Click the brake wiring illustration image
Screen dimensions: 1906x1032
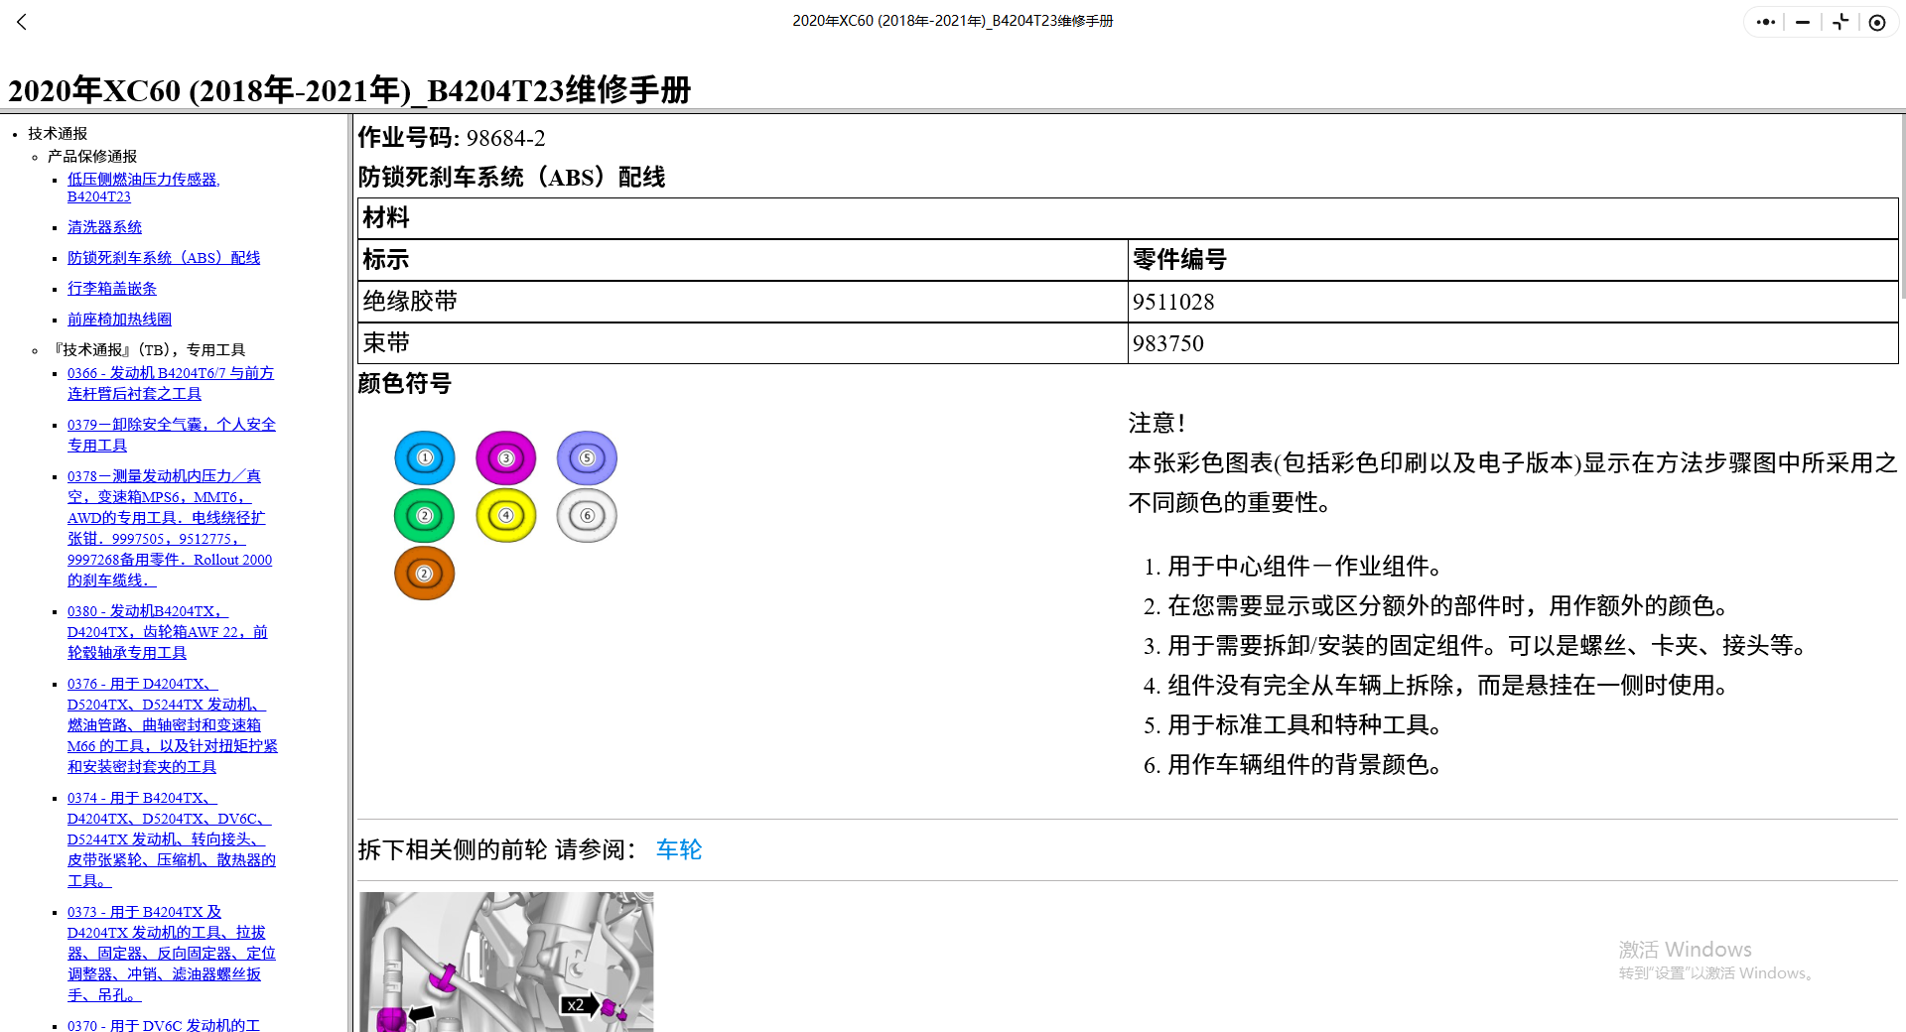pyautogui.click(x=506, y=962)
